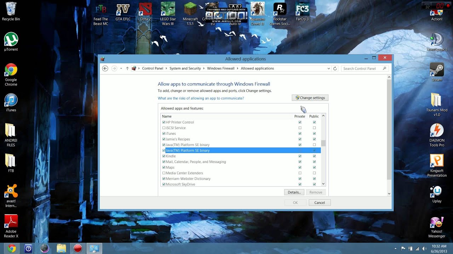Screen dimensions: 453x254
Task: Toggle Microsoft SkyDrive name checkbox
Action: tap(164, 184)
